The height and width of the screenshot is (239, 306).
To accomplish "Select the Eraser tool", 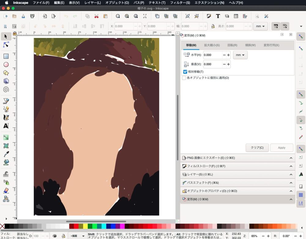I will (x=6, y=191).
